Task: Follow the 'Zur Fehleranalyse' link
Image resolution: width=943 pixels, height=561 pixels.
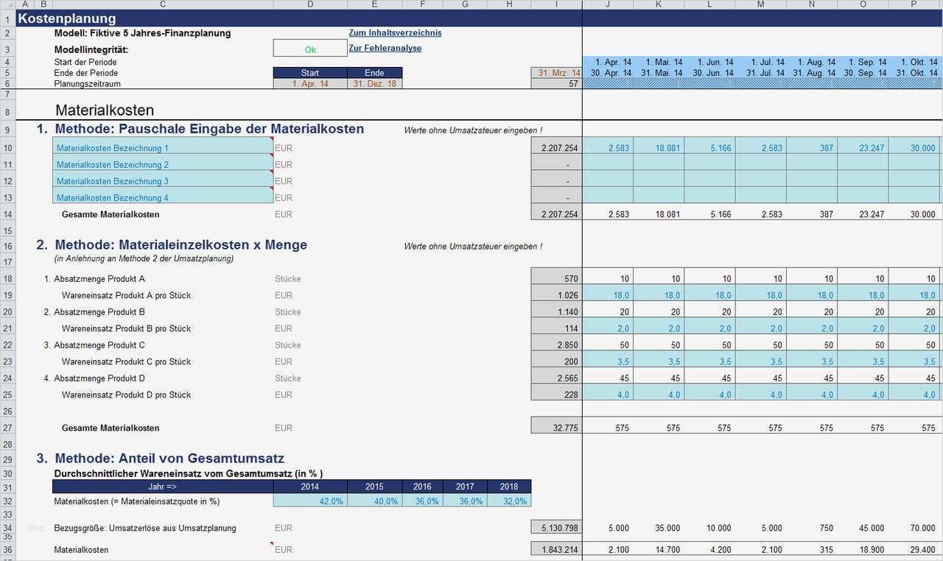Action: tap(385, 49)
